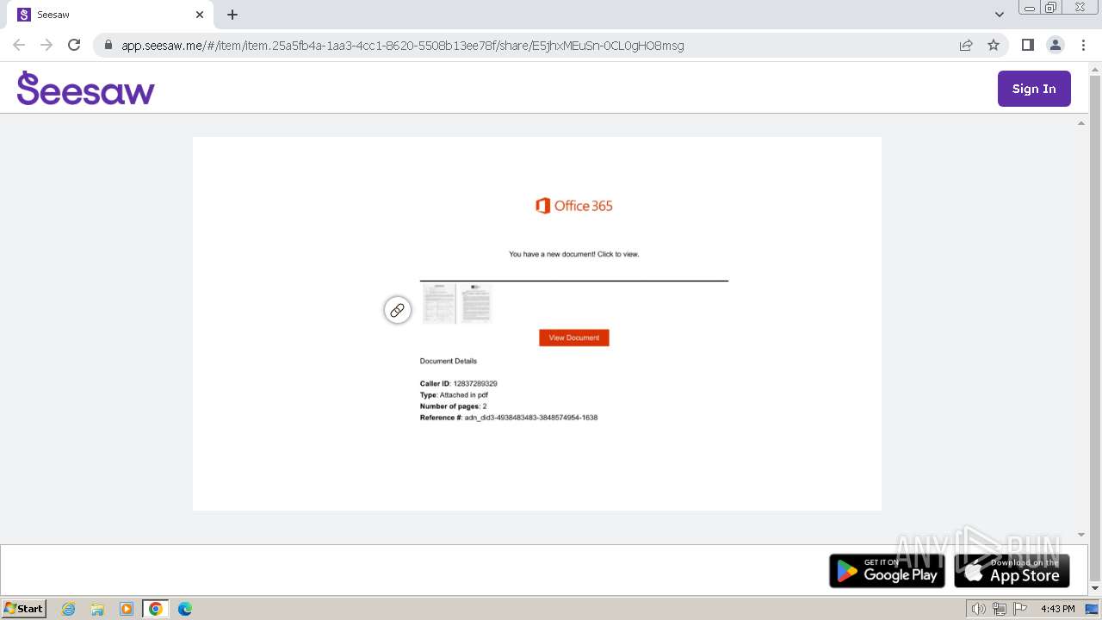The height and width of the screenshot is (620, 1102).
Task: Open Internet Explorer from taskbar
Action: click(x=68, y=609)
